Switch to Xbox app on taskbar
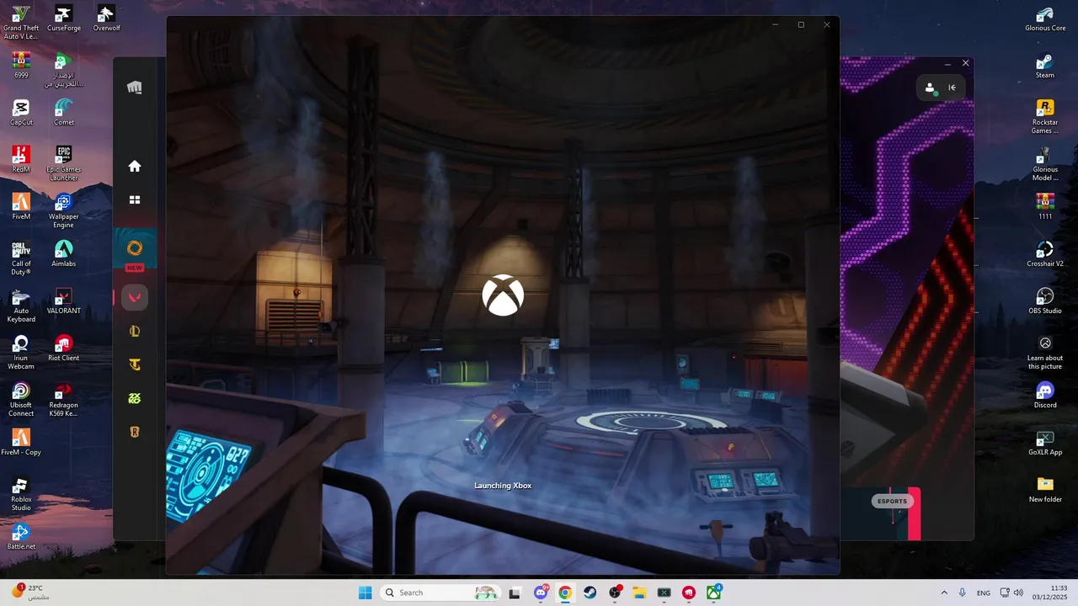The height and width of the screenshot is (606, 1078). tap(713, 593)
